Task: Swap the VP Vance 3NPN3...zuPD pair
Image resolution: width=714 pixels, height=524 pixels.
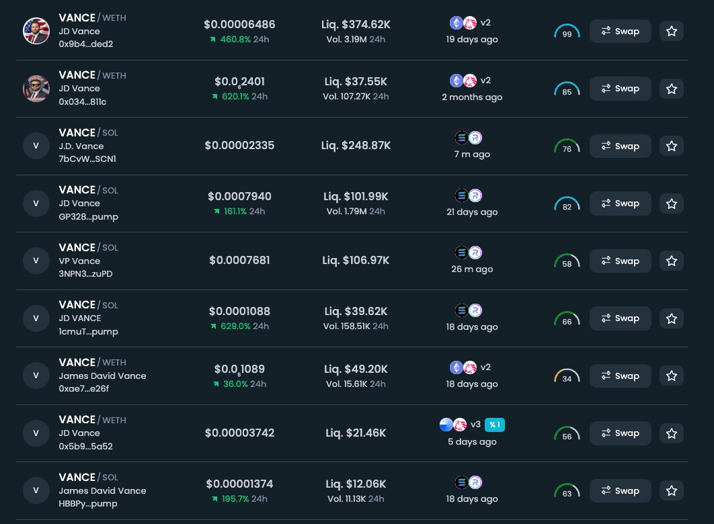Action: click(x=620, y=261)
